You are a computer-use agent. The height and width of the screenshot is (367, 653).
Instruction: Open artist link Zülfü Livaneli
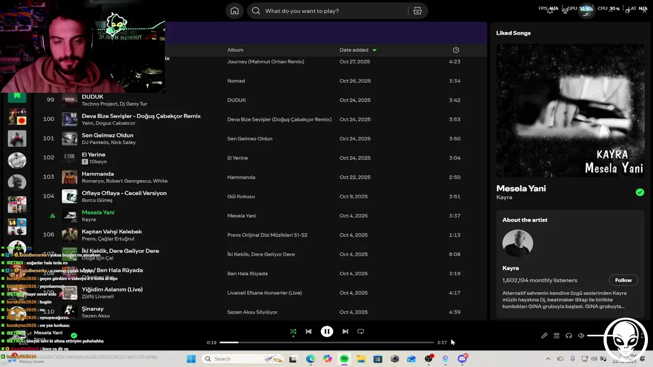pos(97,297)
